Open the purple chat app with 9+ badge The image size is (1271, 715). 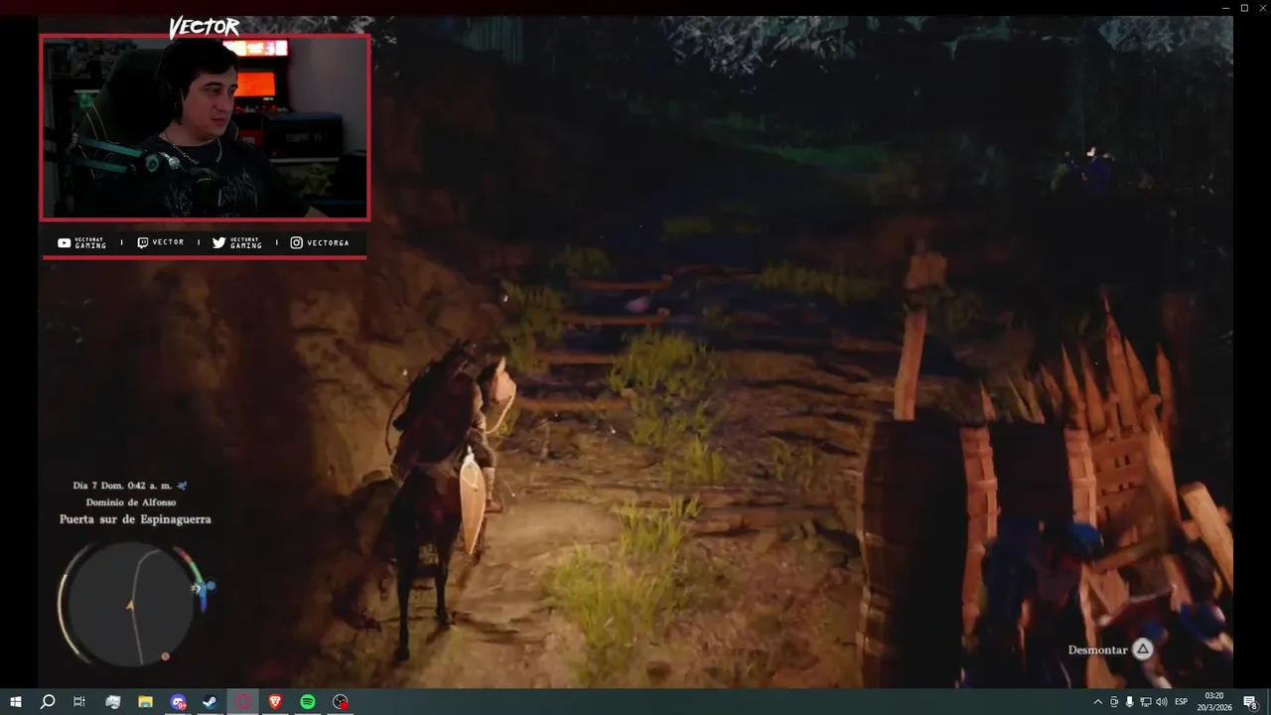point(178,702)
